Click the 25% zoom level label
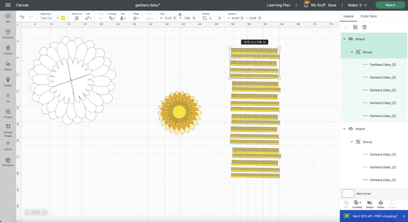Image resolution: width=408 pixels, height=222 pixels. click(35, 212)
